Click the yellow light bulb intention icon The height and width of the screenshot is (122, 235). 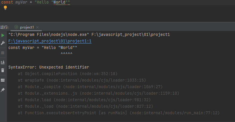pyautogui.click(x=5, y=8)
